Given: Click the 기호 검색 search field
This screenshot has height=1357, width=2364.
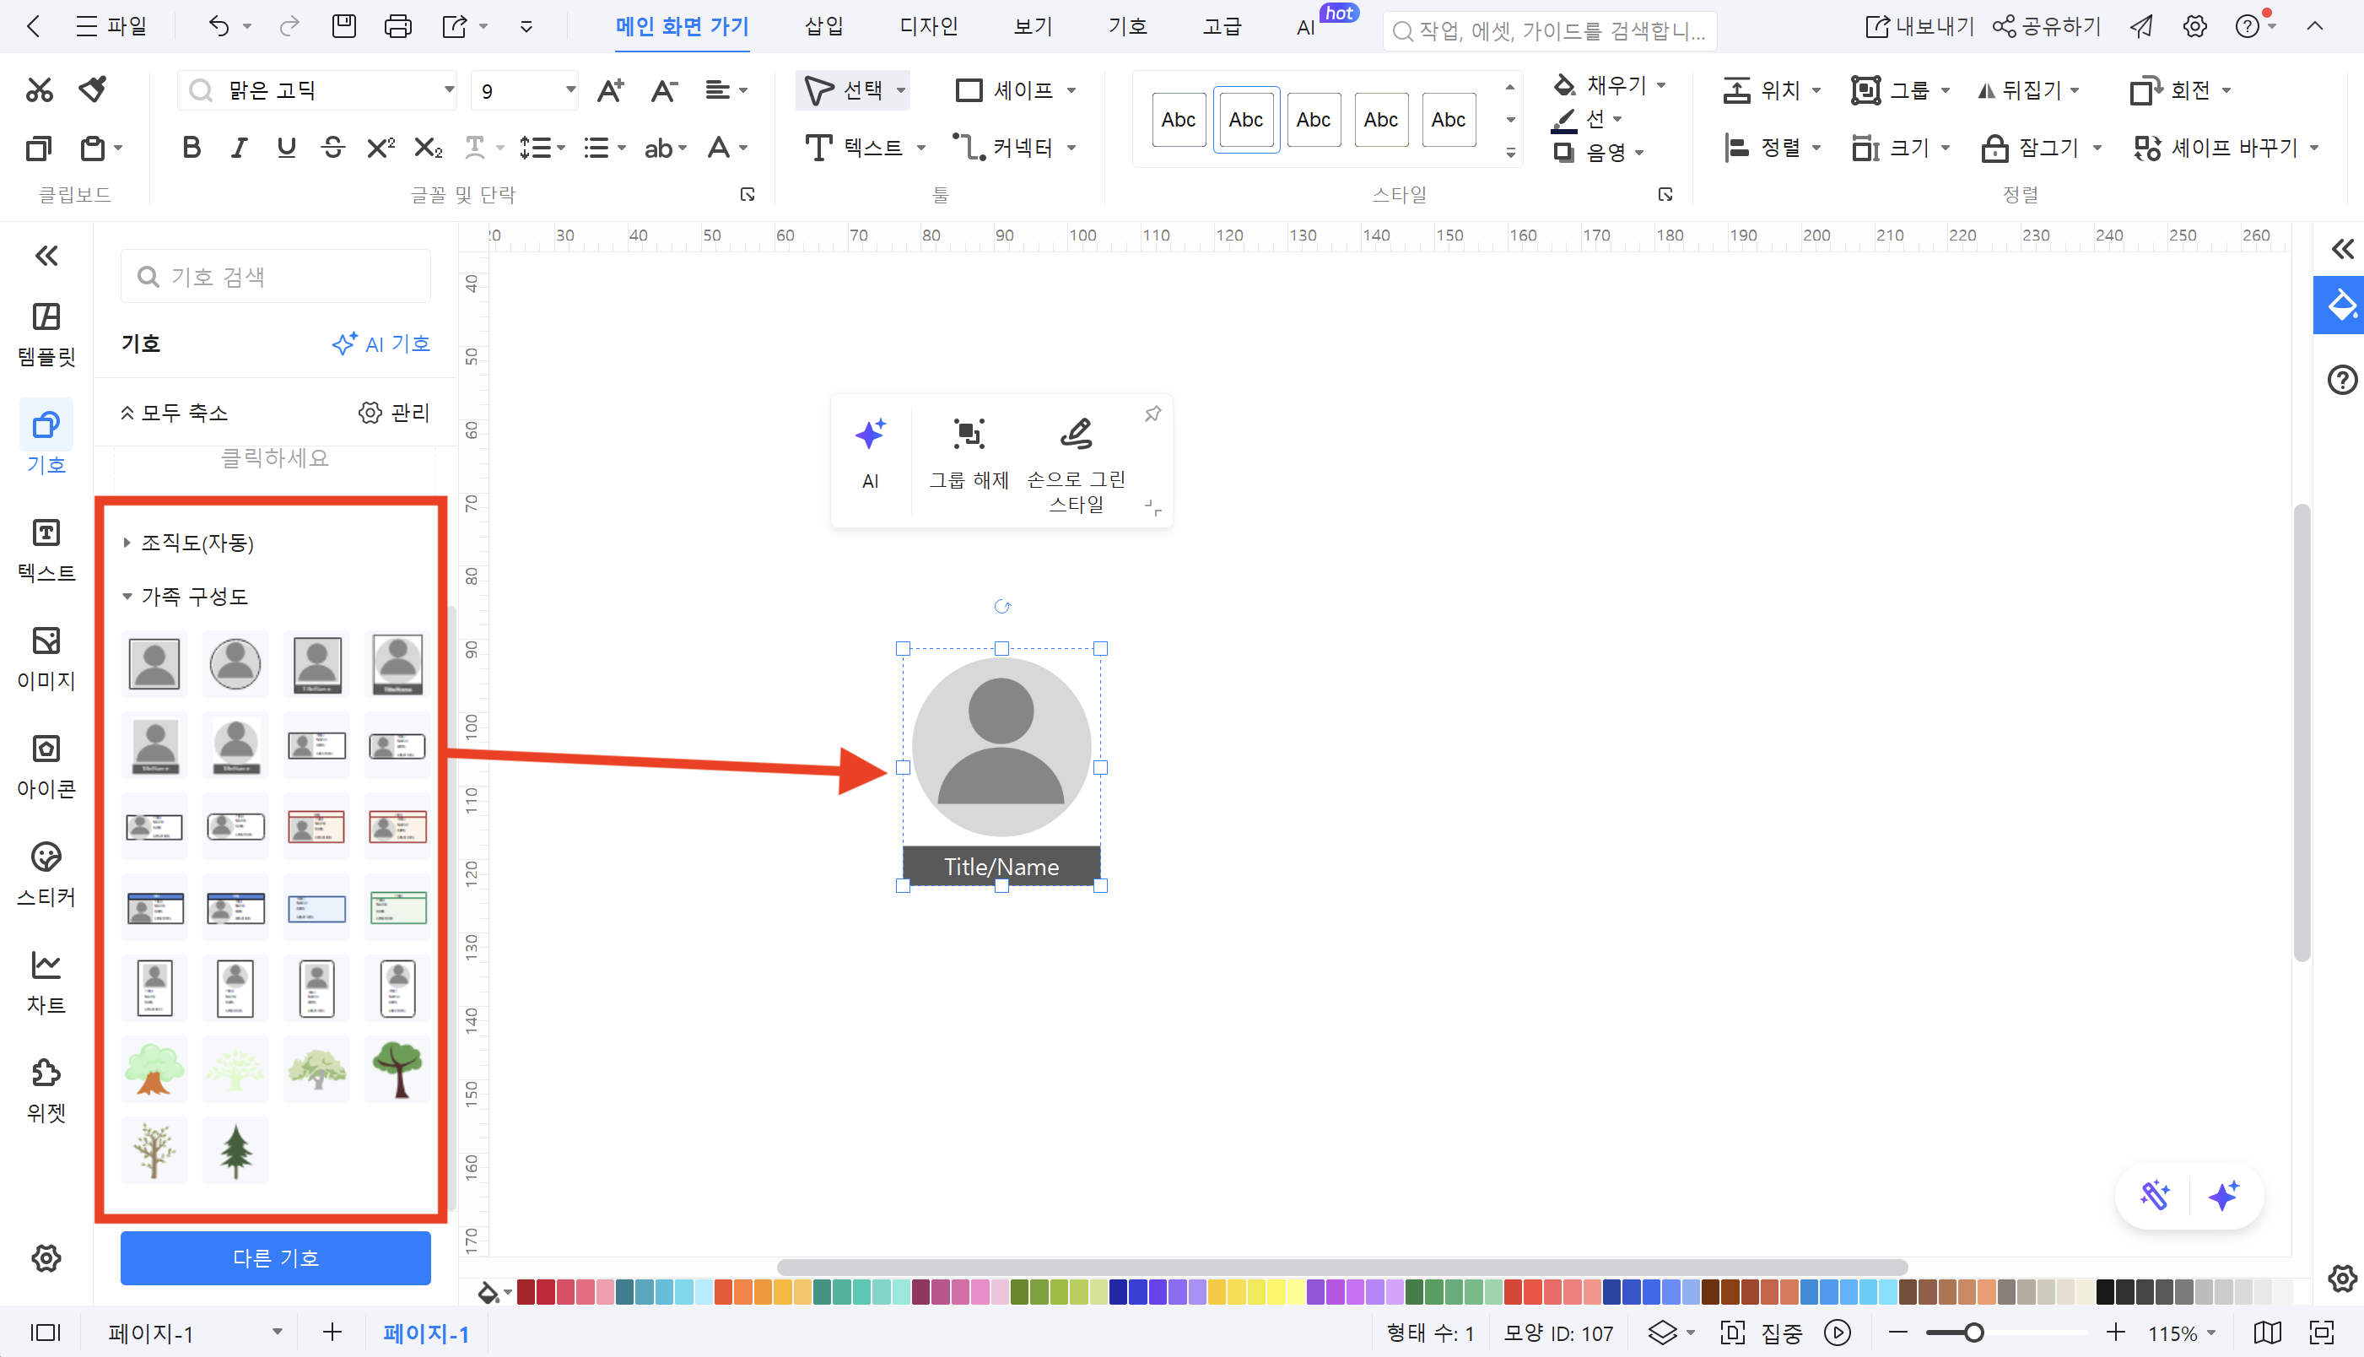Looking at the screenshot, I should point(276,277).
